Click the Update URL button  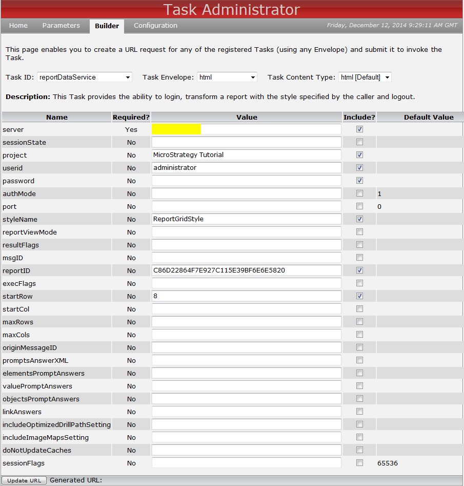click(24, 480)
